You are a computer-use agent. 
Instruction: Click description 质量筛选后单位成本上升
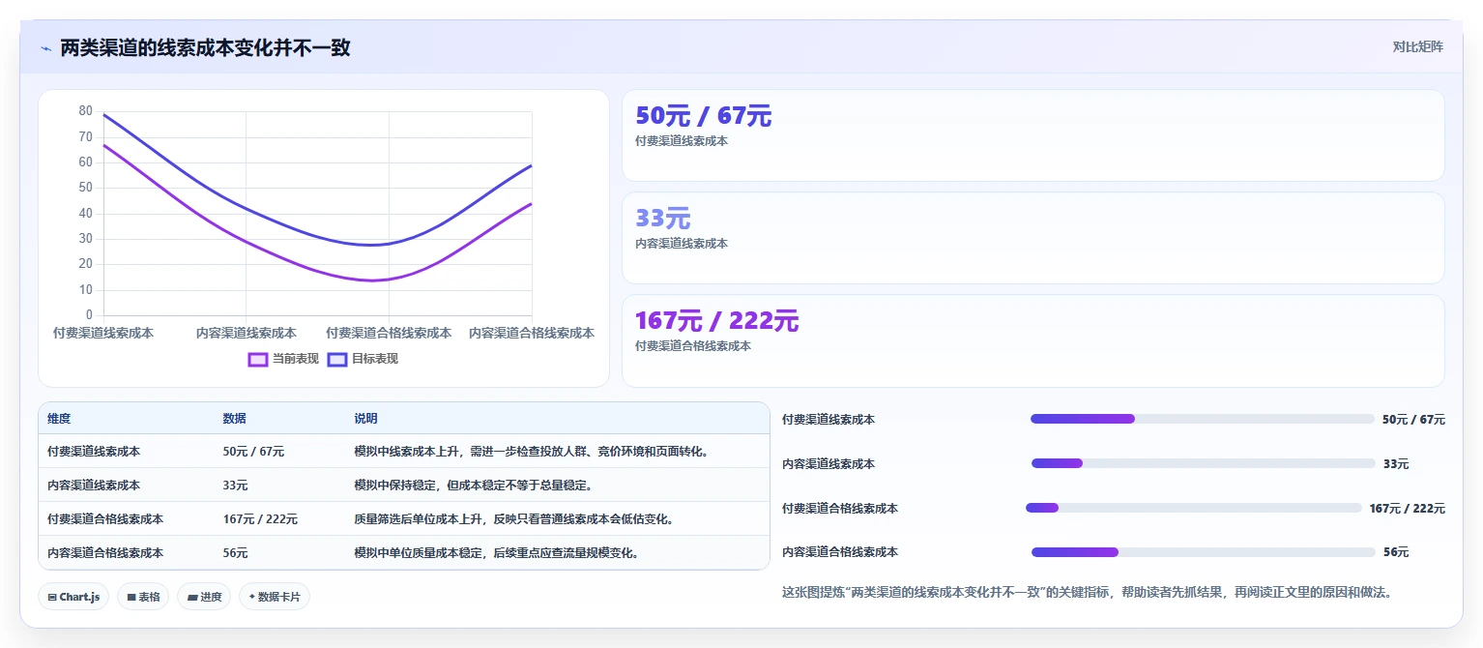514,519
